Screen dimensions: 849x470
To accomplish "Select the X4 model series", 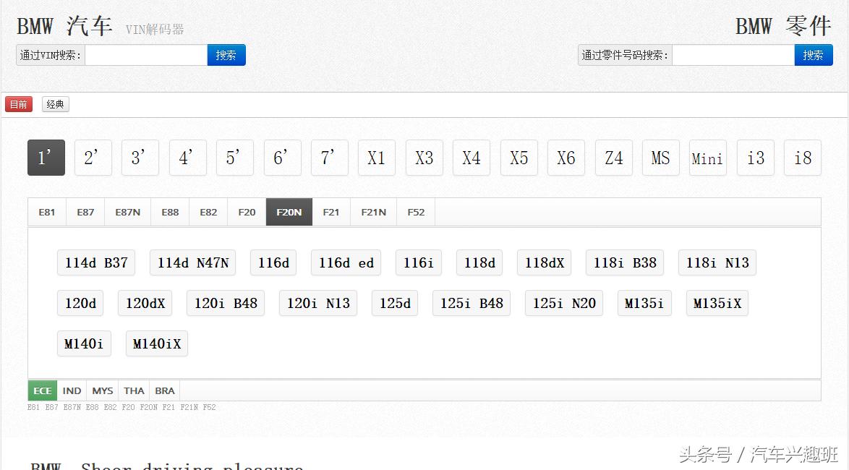I will pyautogui.click(x=472, y=158).
